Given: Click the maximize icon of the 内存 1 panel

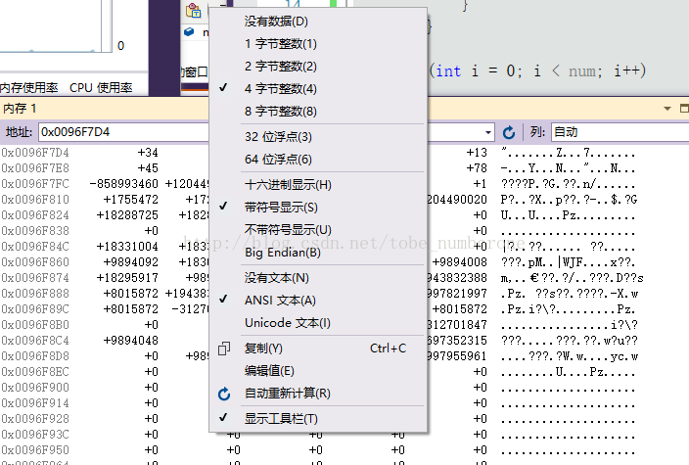Looking at the screenshot, I should coord(684,108).
